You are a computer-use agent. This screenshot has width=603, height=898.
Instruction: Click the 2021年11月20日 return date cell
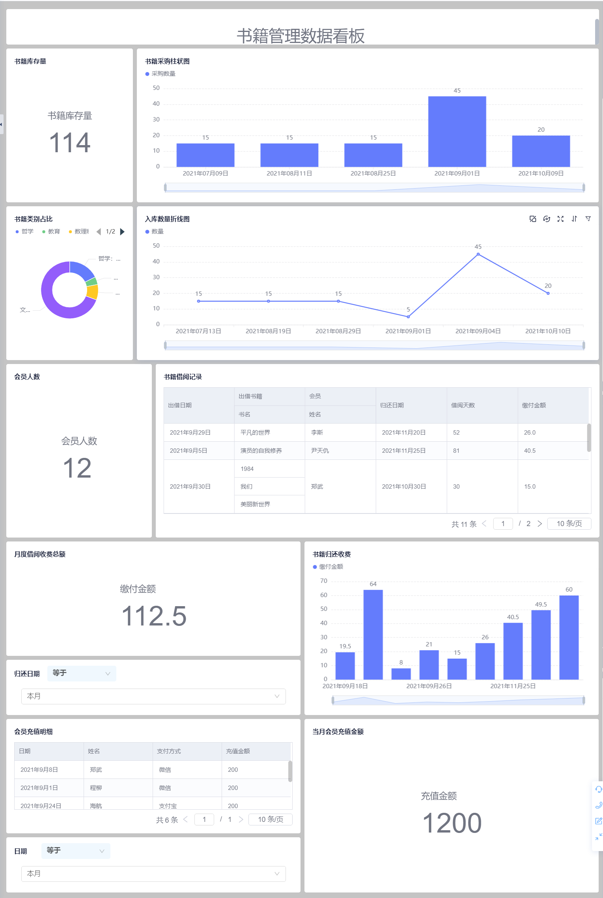(x=411, y=433)
